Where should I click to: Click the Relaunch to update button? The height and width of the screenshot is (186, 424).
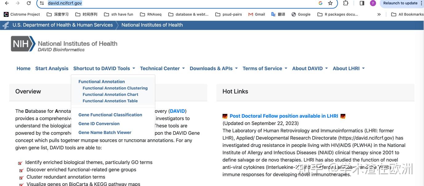coord(400,3)
